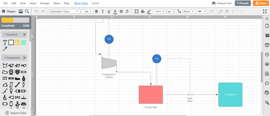270x116 pixels.
Task: Select the To process teal shape
Action: pyautogui.click(x=230, y=94)
